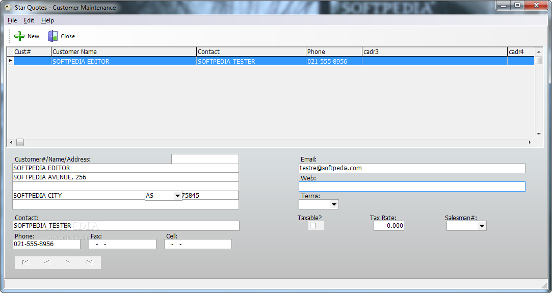Click the customer number field beside Customer#/Name/Address
552x293 pixels.
pyautogui.click(x=205, y=159)
